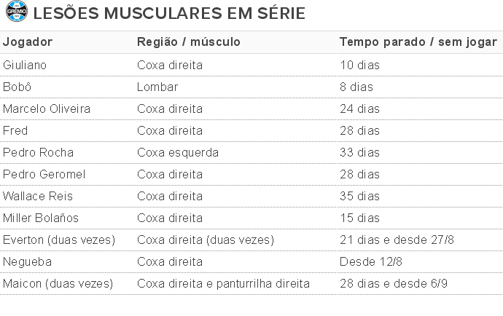Click the 'Desde 12/8' time cell
The height and width of the screenshot is (316, 503).
point(371,261)
